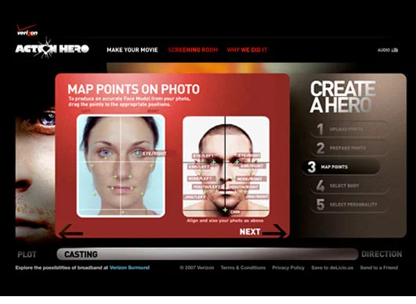The width and height of the screenshot is (416, 304).
Task: Switch to the DIRECTION stage
Action: point(382,254)
